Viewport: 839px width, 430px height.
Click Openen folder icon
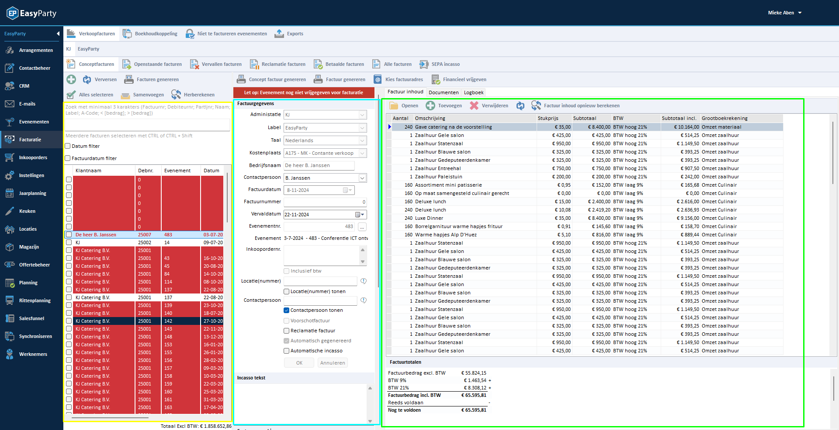click(394, 106)
